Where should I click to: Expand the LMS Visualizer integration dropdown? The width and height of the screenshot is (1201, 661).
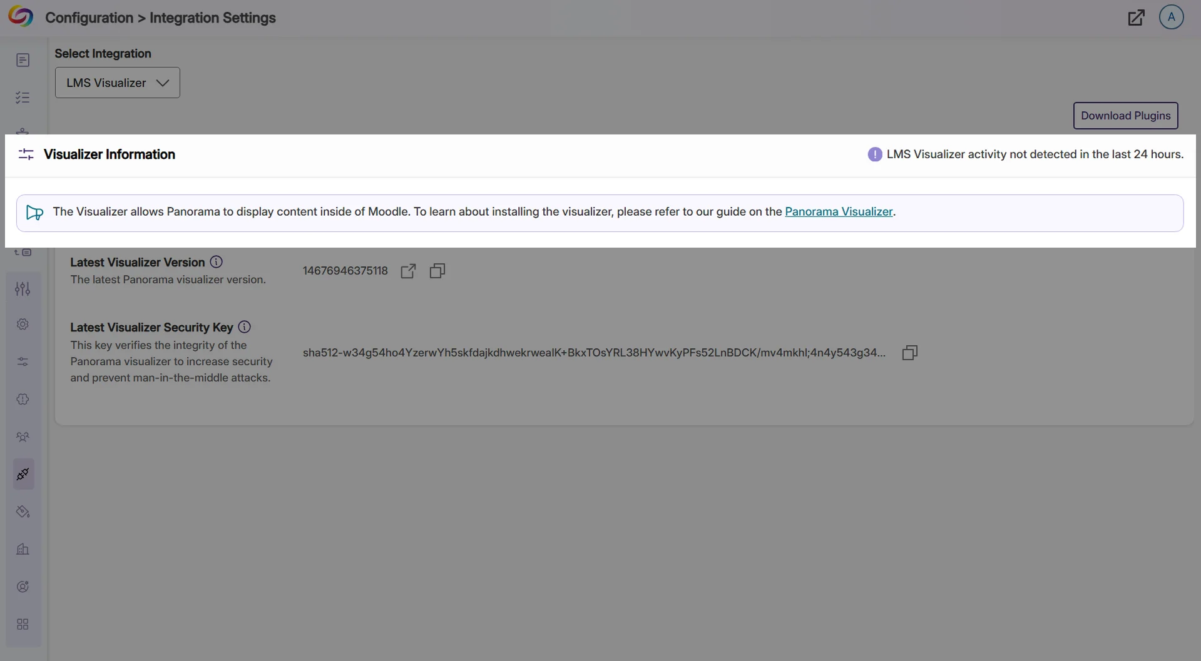(x=118, y=83)
